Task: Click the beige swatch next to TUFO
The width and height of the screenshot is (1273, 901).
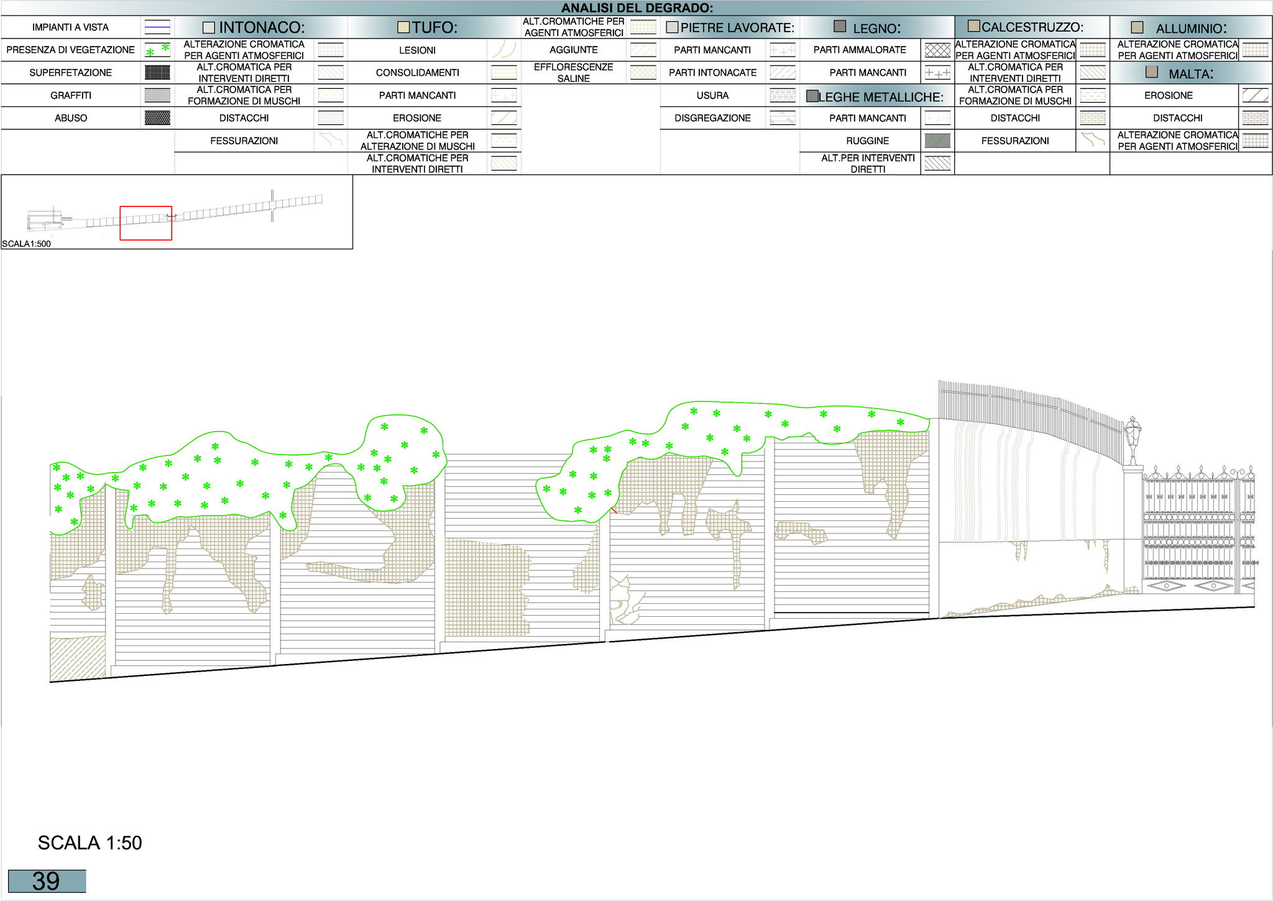Action: 403,27
